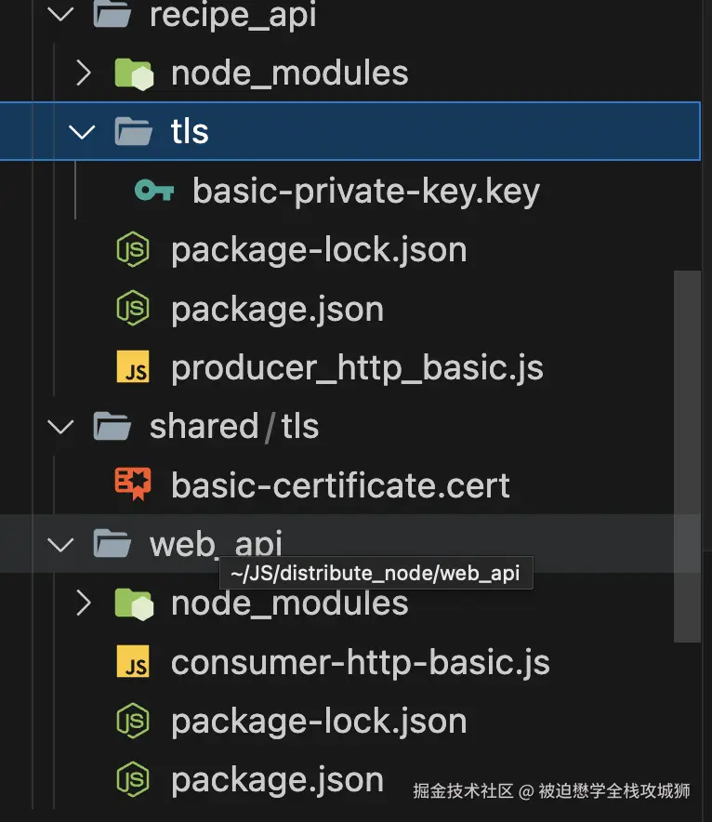Click the Node icon of recipe_api package.json
Viewport: 712px width, 822px height.
[132, 309]
